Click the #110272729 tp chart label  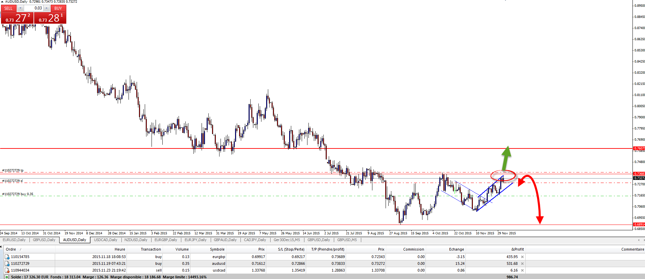pos(13,170)
